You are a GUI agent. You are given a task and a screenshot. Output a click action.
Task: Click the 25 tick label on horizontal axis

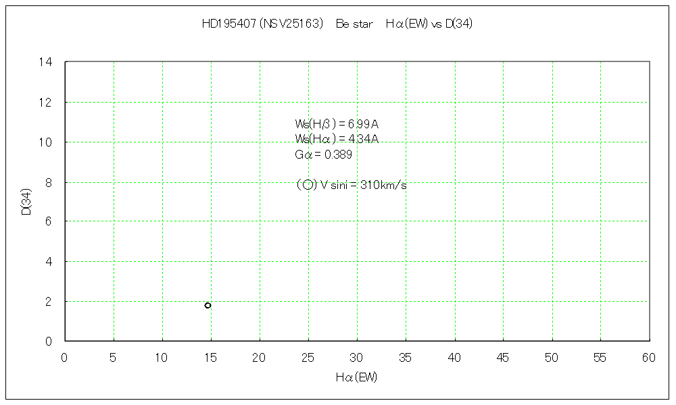tap(308, 356)
